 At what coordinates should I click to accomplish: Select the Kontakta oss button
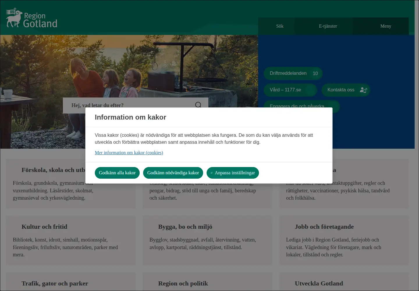pyautogui.click(x=346, y=90)
